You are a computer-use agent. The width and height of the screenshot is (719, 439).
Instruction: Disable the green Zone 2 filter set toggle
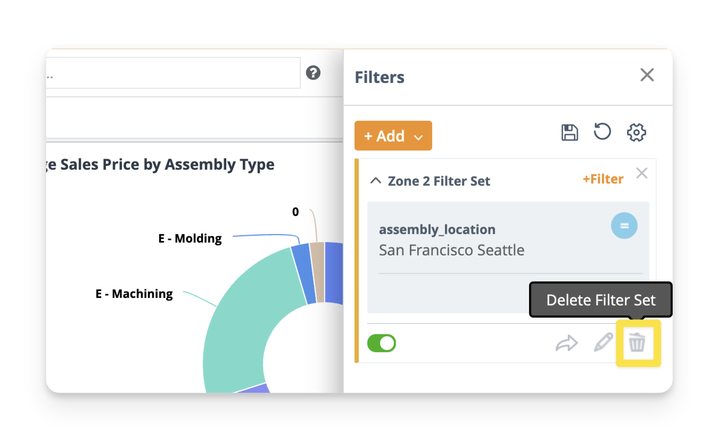click(x=382, y=343)
